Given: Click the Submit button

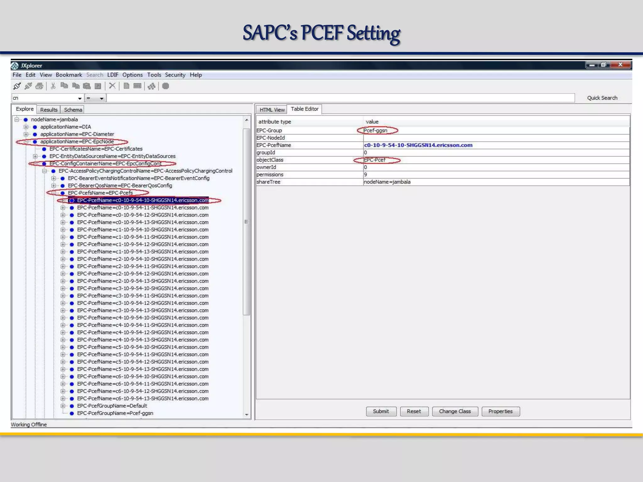Looking at the screenshot, I should tap(381, 411).
